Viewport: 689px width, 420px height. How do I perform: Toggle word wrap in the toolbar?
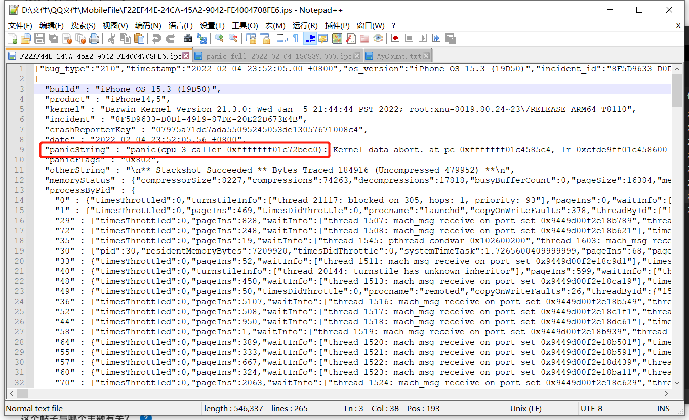point(282,38)
